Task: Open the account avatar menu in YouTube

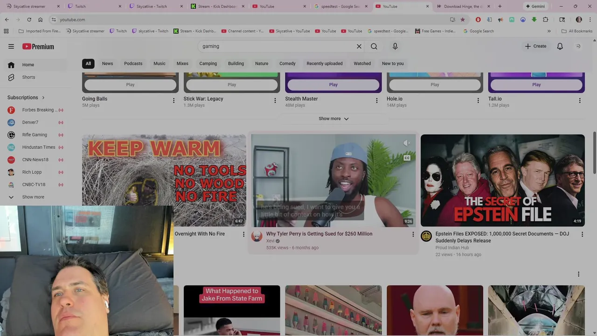Action: pos(578,46)
